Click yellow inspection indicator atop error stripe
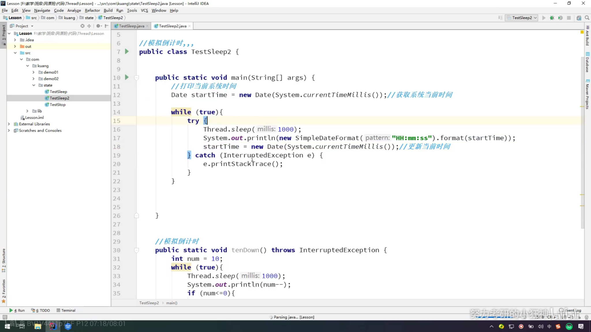The width and height of the screenshot is (591, 332). [582, 32]
